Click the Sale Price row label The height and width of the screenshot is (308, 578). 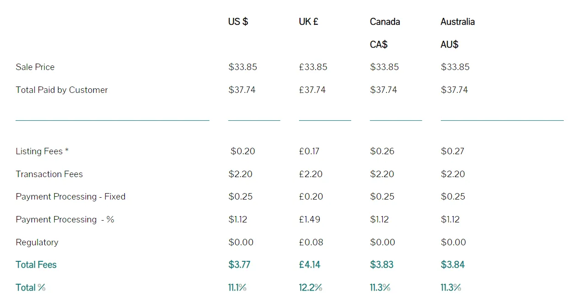point(35,67)
